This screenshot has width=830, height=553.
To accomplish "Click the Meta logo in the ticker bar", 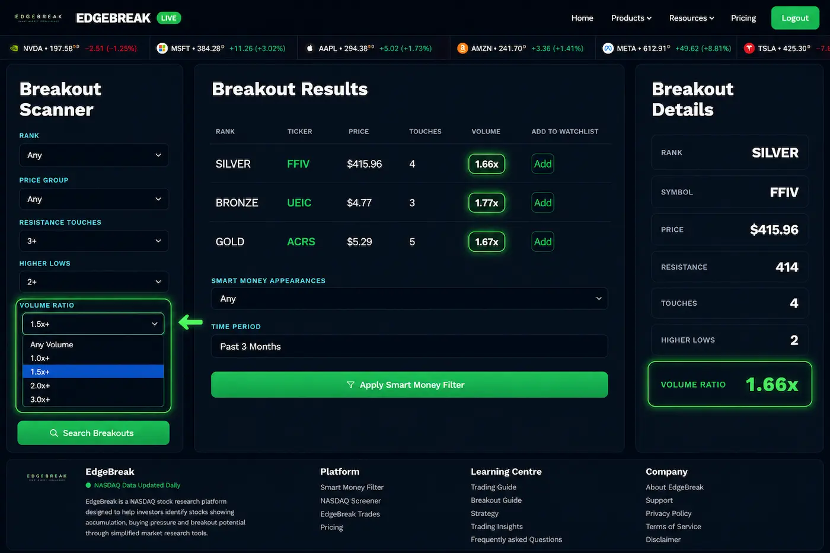I will click(608, 49).
